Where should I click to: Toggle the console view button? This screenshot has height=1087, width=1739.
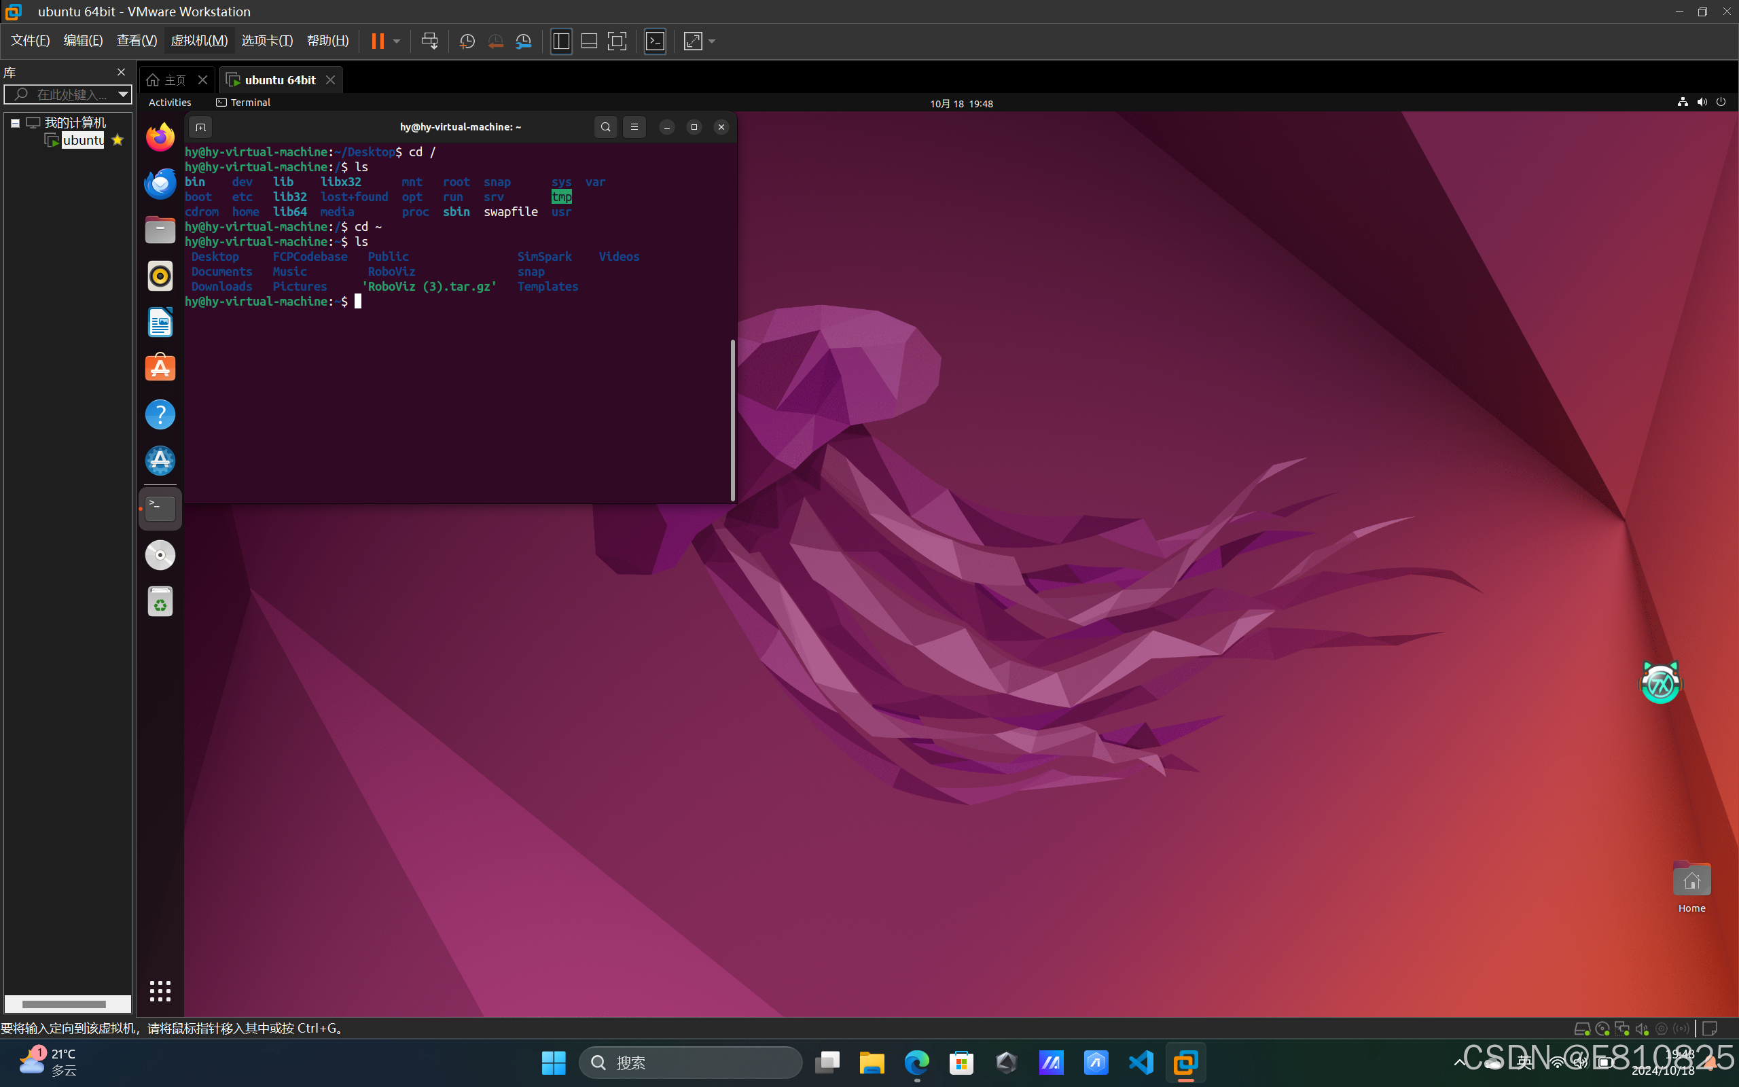pyautogui.click(x=655, y=41)
